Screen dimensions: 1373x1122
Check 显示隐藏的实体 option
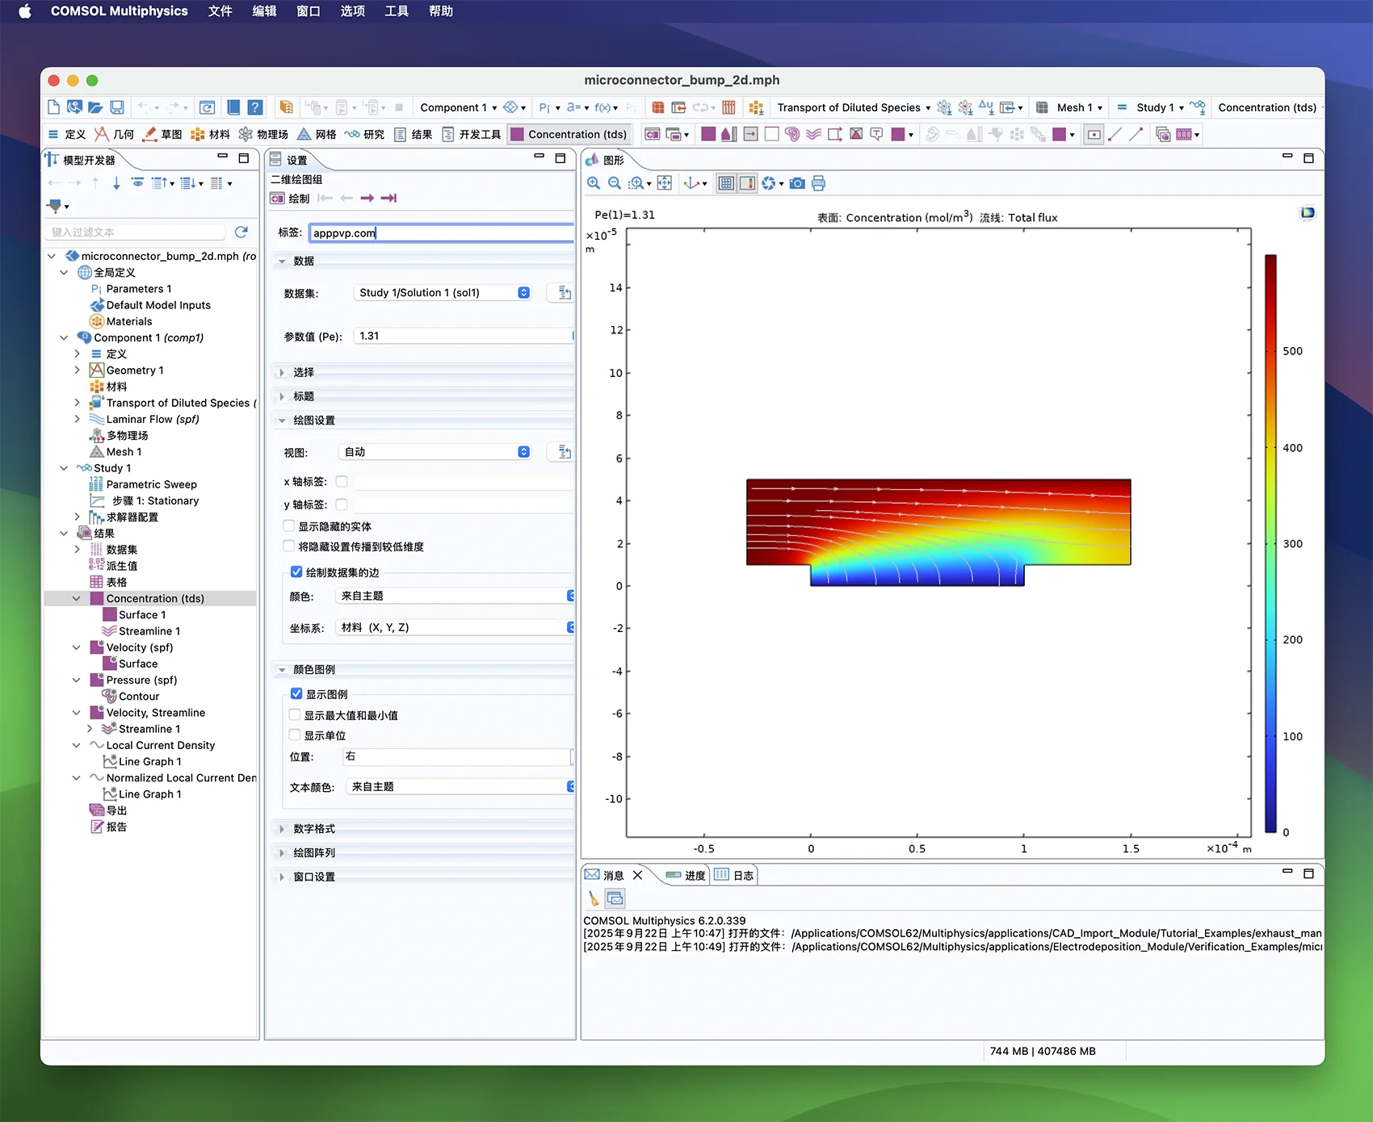288,526
